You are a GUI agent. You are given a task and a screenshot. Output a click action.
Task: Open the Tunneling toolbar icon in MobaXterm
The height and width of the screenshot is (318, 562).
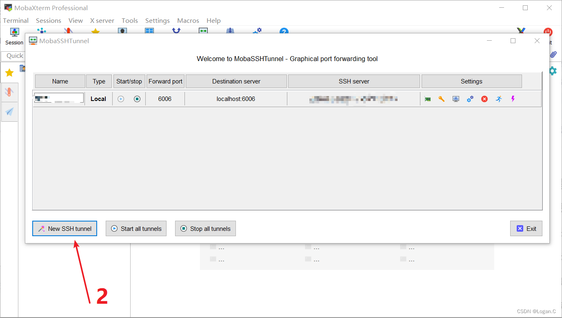click(203, 31)
